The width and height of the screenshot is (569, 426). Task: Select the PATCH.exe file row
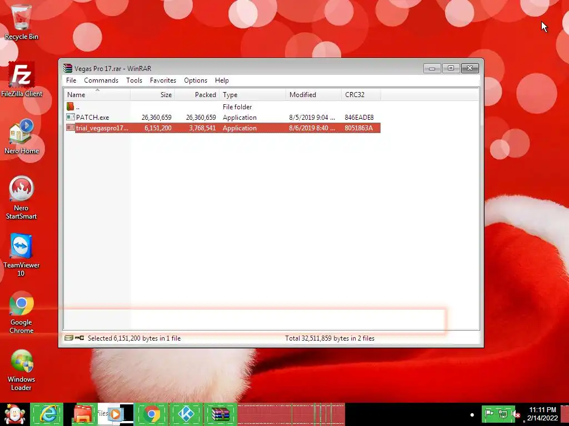(x=222, y=118)
